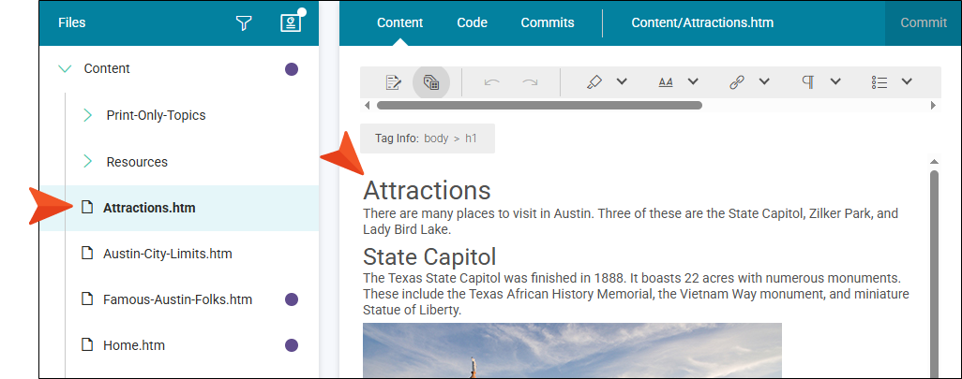Select the font AA icon
The height and width of the screenshot is (379, 962).
click(x=666, y=82)
